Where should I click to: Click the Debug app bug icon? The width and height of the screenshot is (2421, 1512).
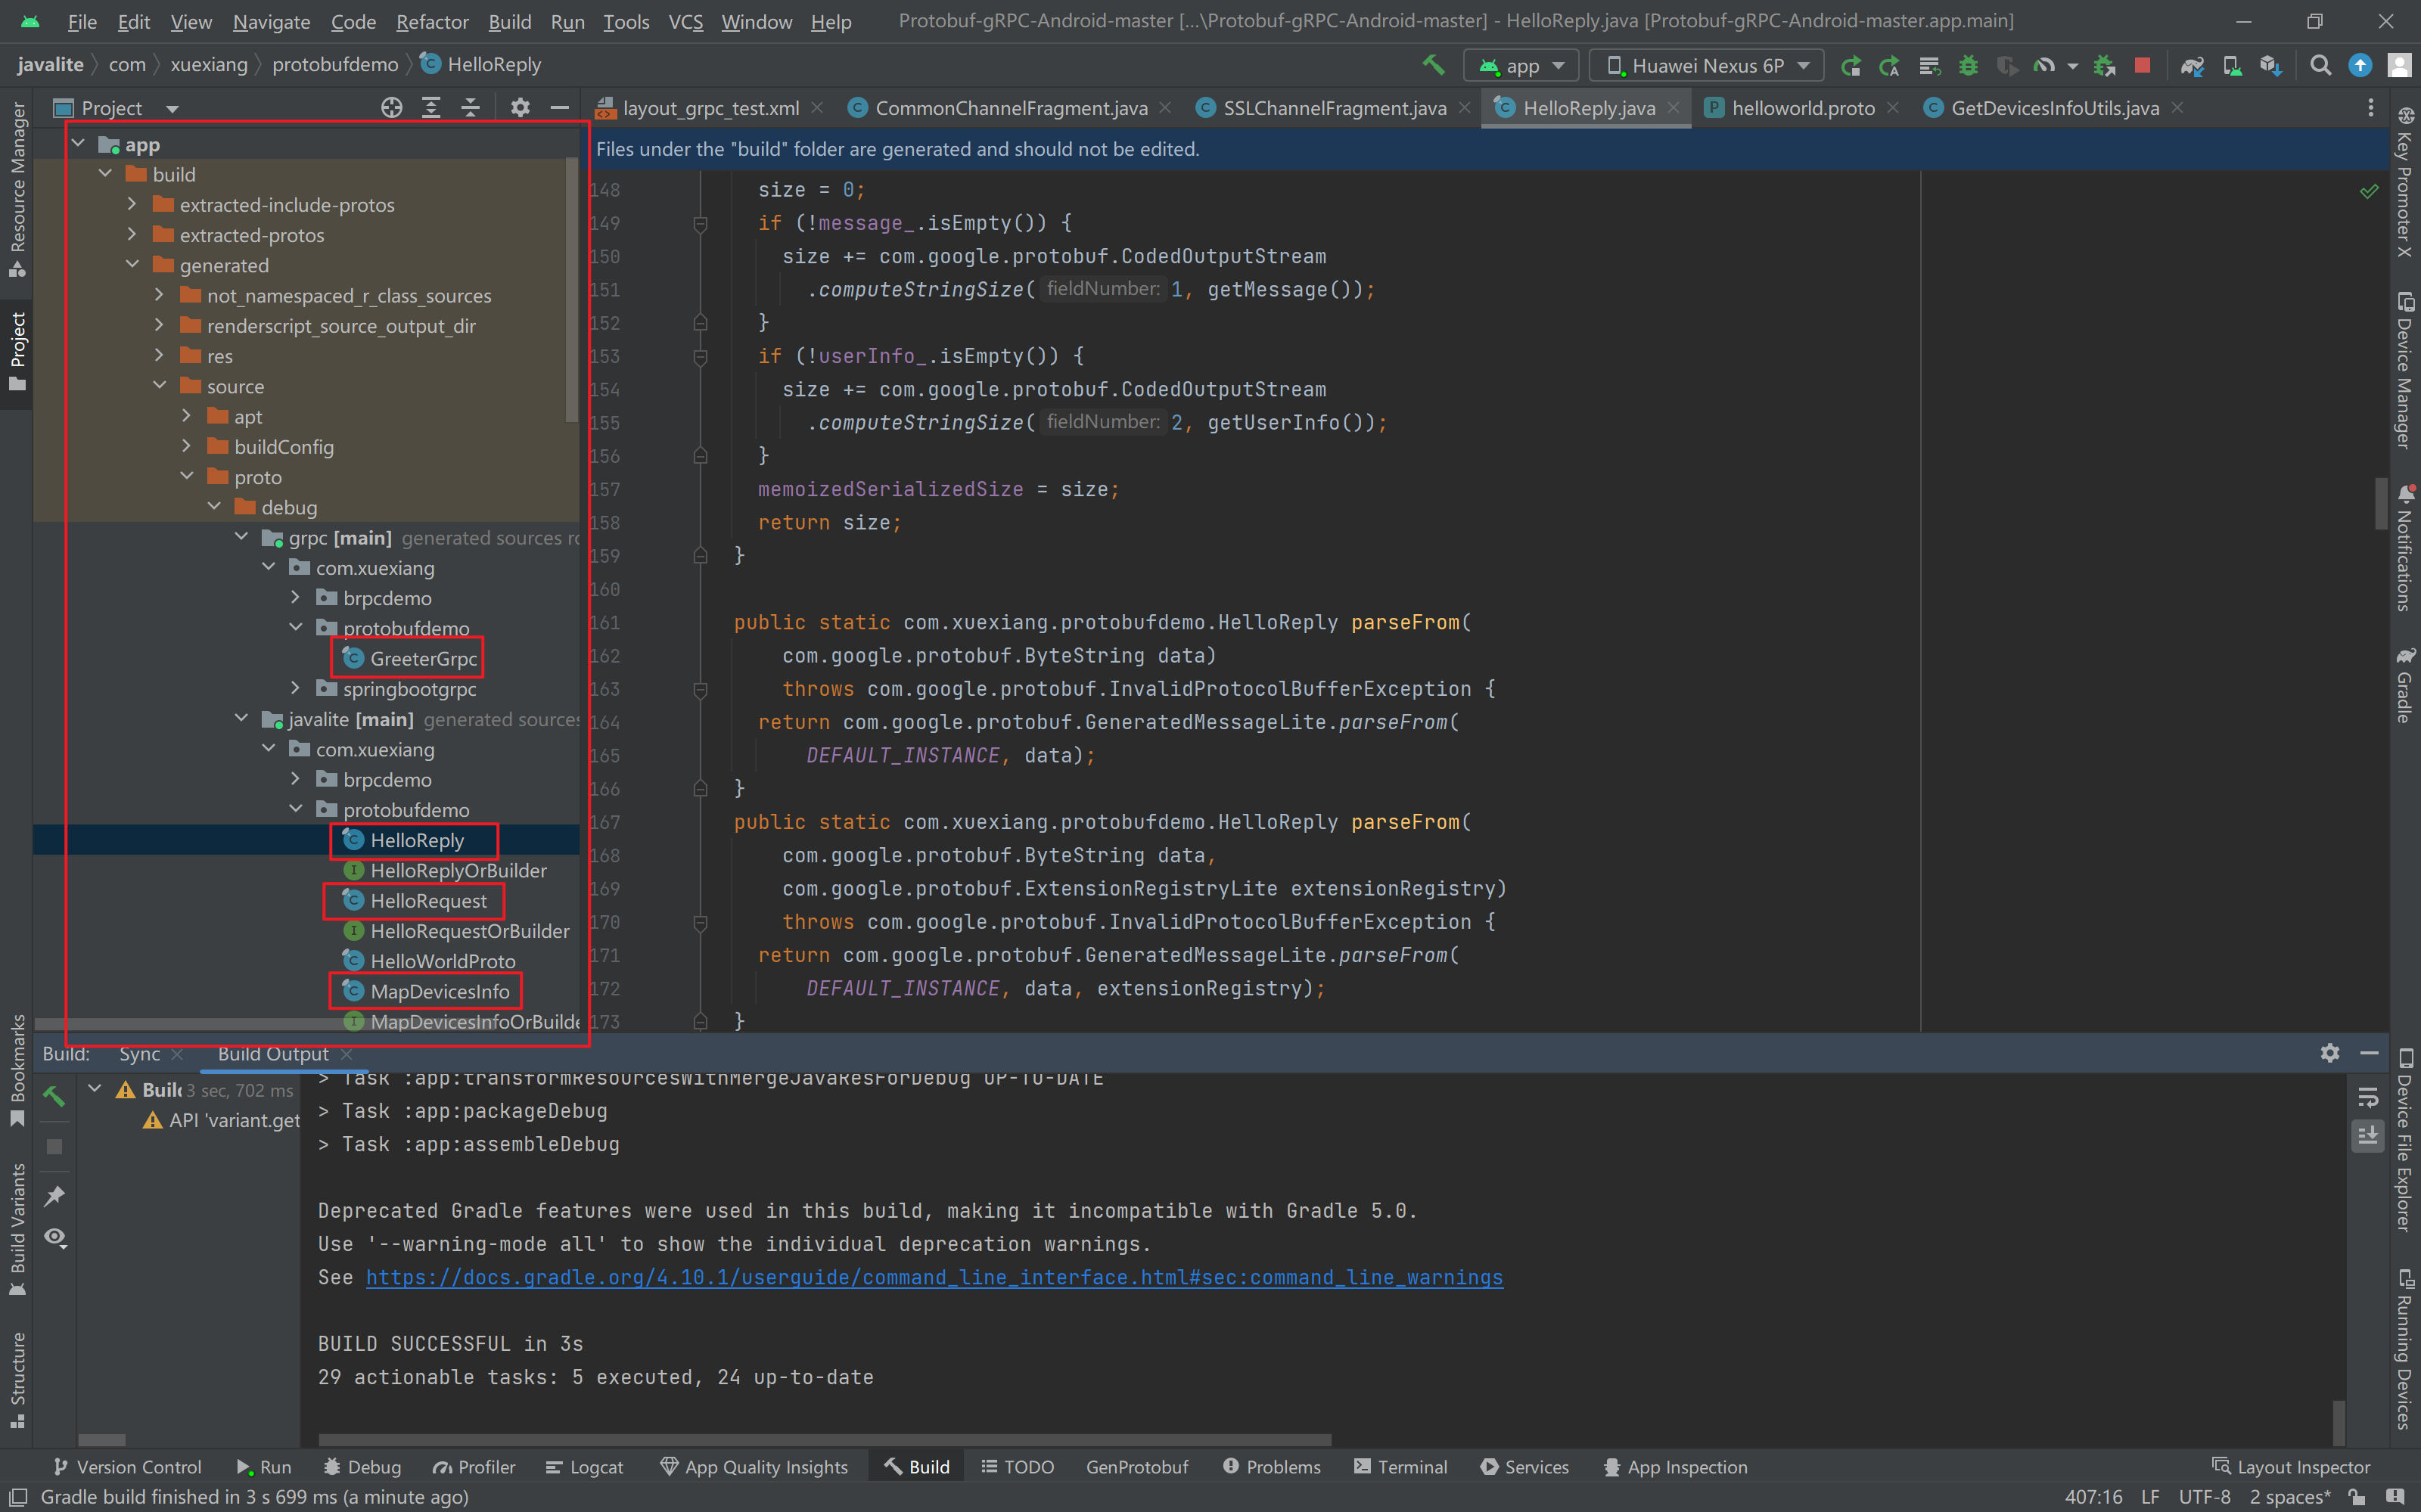coord(1968,65)
